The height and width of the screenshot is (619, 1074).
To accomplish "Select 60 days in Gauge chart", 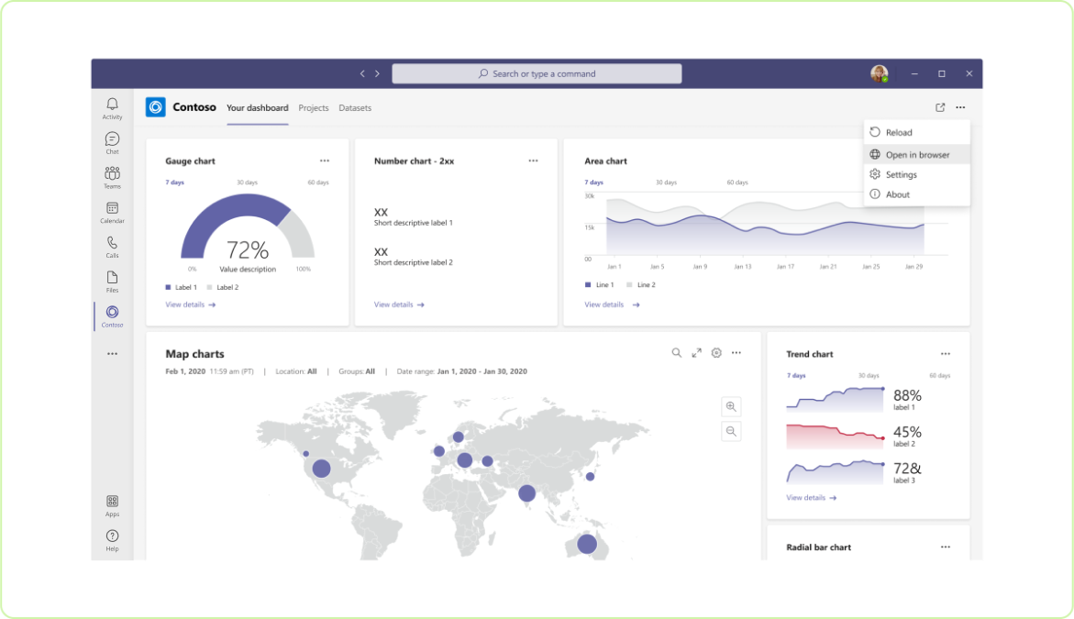I will click(x=318, y=182).
